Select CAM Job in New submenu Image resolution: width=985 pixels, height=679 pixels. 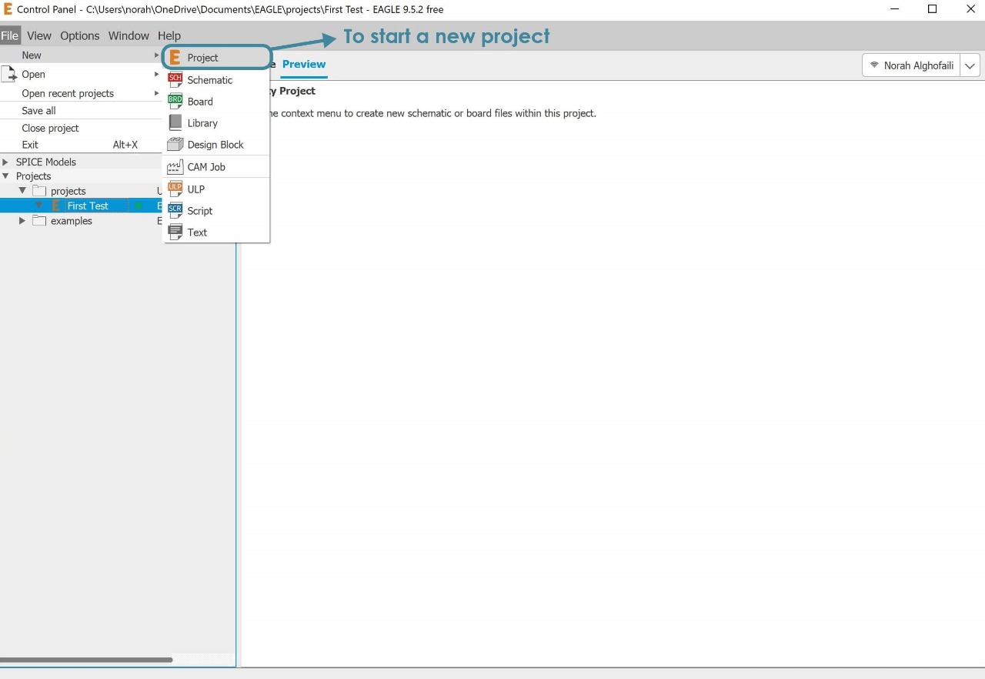216,167
